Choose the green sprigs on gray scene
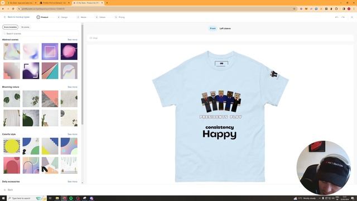 [31, 99]
